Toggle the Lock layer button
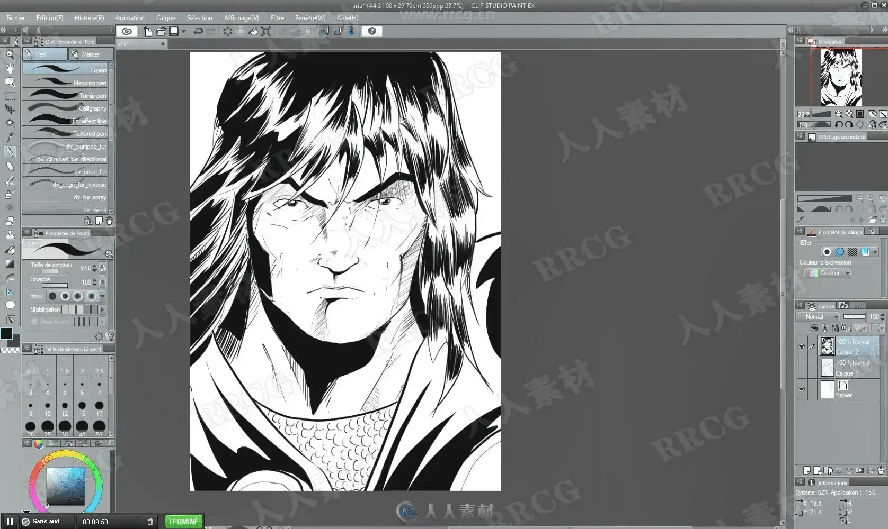 point(835,328)
